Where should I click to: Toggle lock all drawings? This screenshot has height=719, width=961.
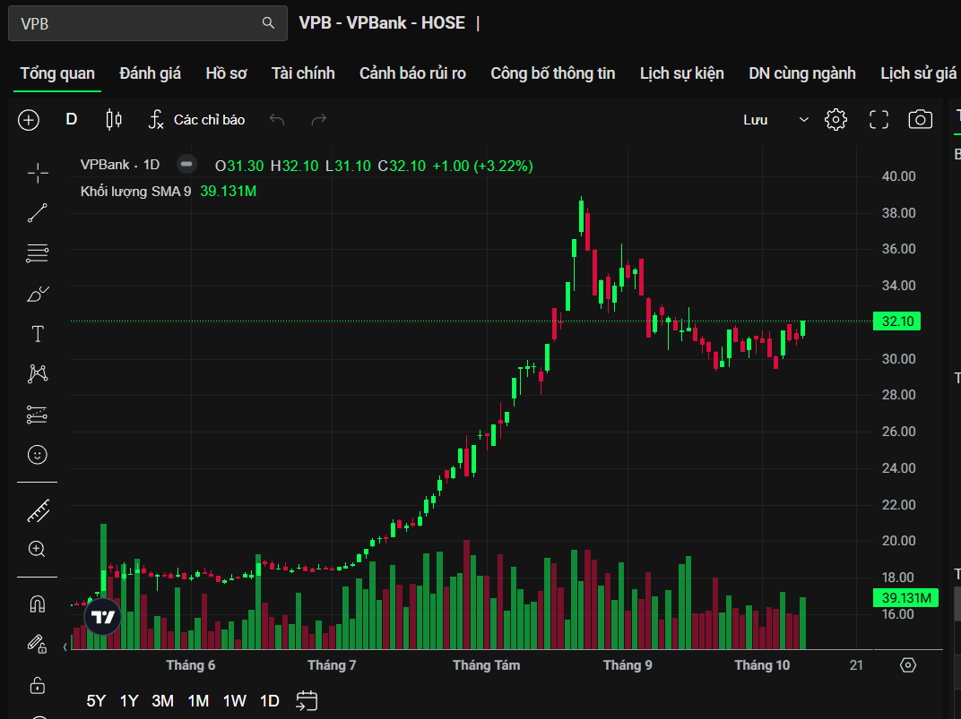[x=38, y=686]
